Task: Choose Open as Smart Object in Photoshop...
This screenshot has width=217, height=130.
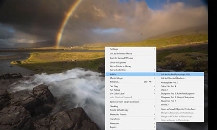Action: click(180, 109)
